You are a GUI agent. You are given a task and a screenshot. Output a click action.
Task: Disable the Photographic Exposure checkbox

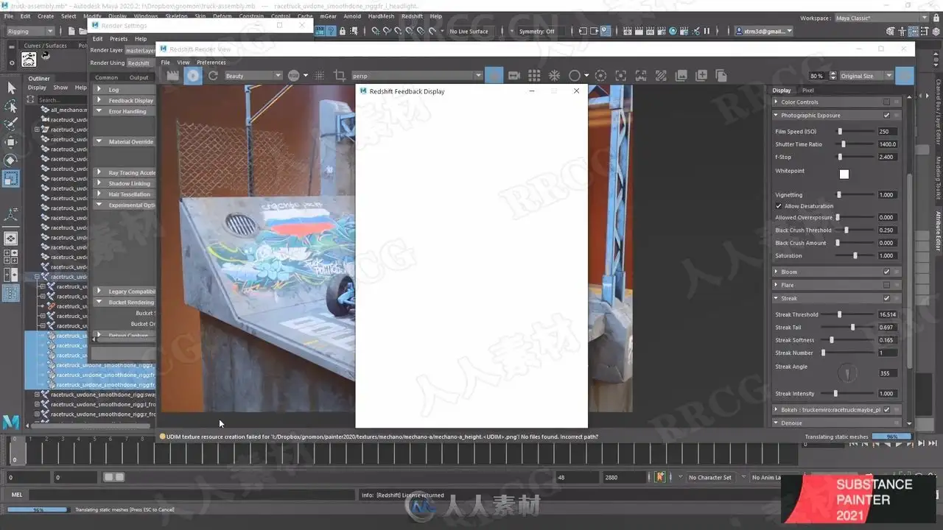[x=886, y=116]
